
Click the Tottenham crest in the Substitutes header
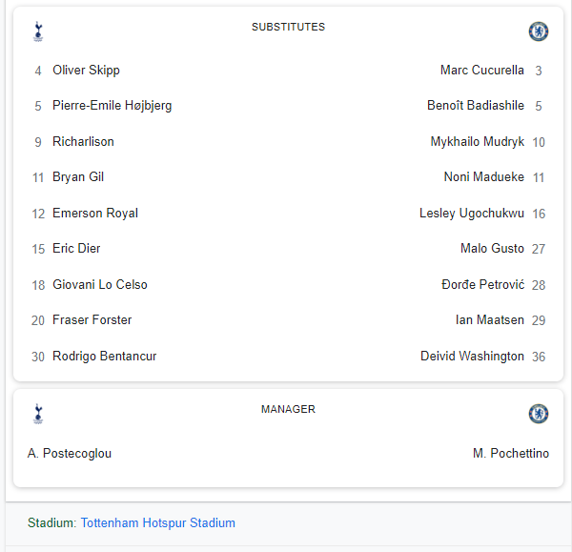click(x=38, y=31)
